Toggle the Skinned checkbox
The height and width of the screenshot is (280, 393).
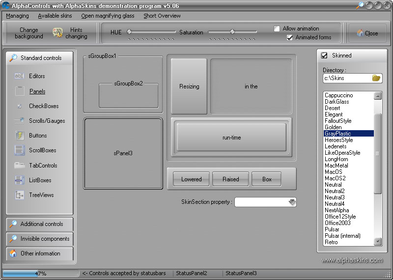point(324,56)
